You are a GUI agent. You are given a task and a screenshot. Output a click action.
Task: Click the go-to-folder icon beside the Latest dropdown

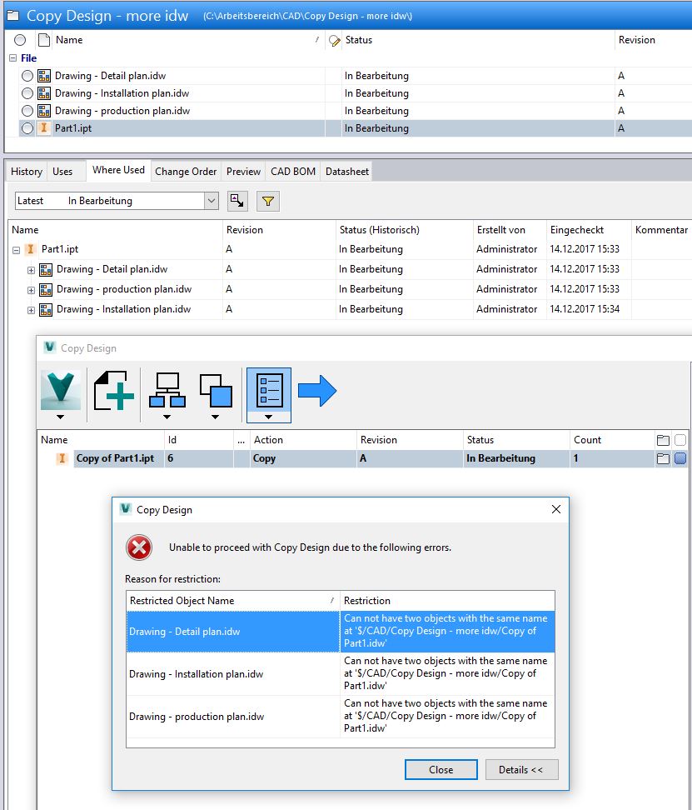237,200
